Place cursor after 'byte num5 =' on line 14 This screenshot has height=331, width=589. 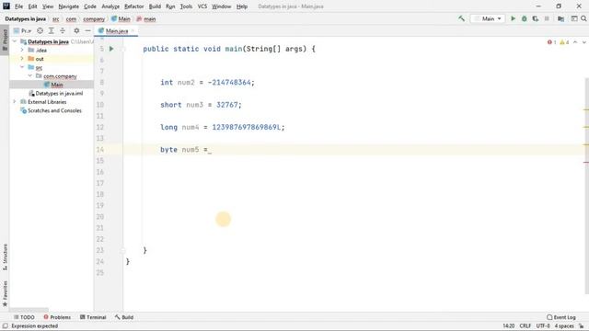pyautogui.click(x=209, y=149)
